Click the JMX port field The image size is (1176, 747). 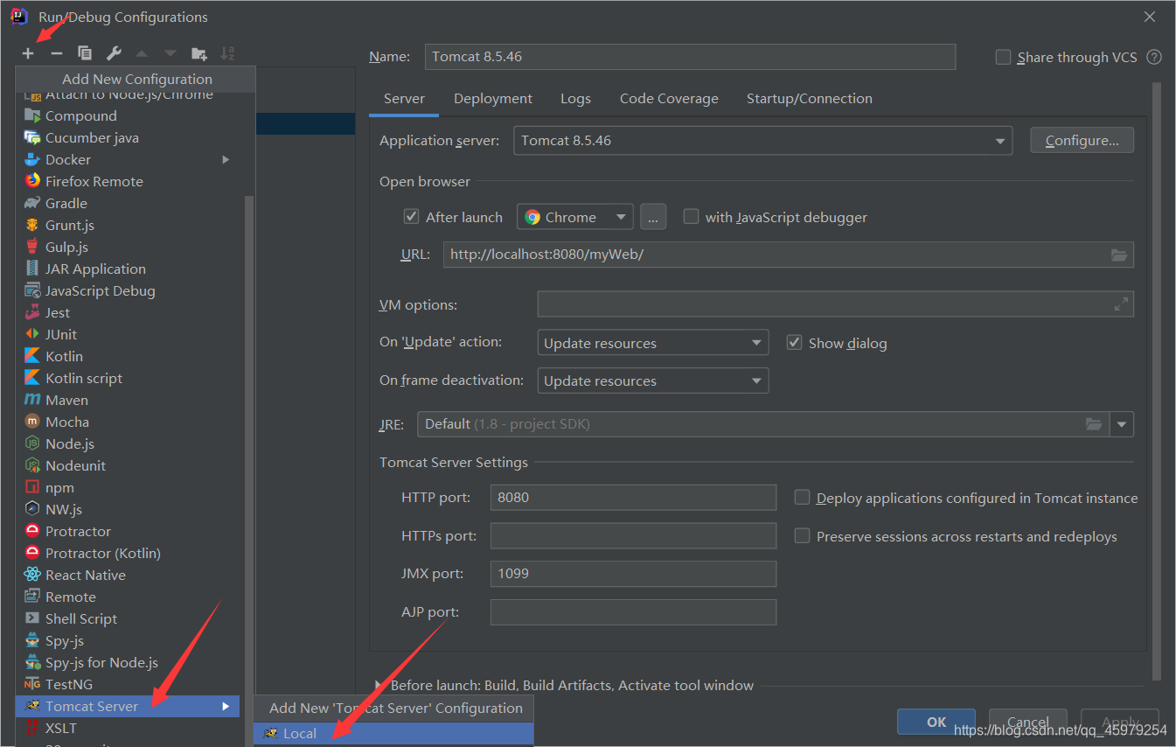633,574
